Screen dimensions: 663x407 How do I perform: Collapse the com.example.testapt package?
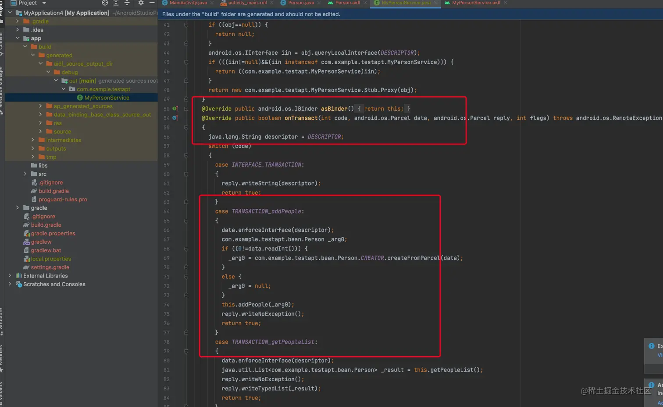(x=64, y=89)
